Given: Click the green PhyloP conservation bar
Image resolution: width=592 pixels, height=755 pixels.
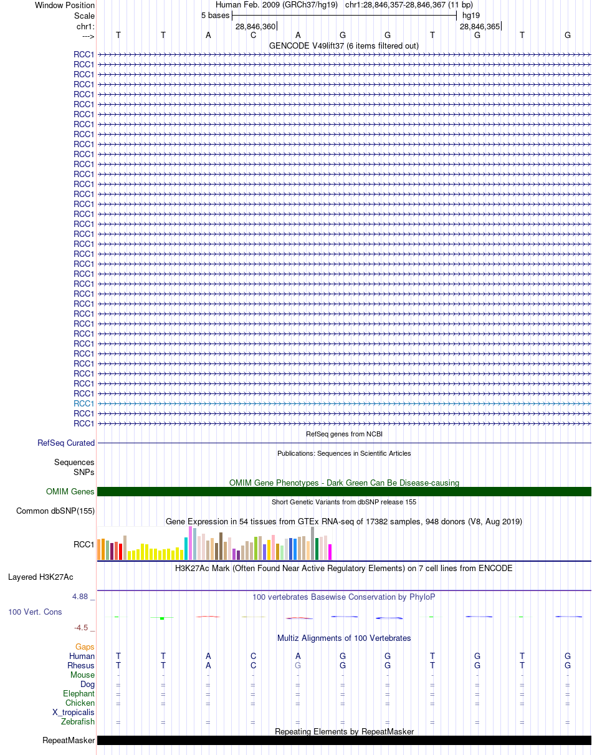Looking at the screenshot, I should click(162, 618).
